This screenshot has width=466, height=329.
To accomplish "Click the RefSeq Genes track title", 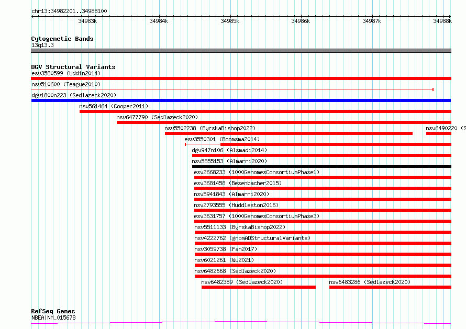I will (53, 311).
